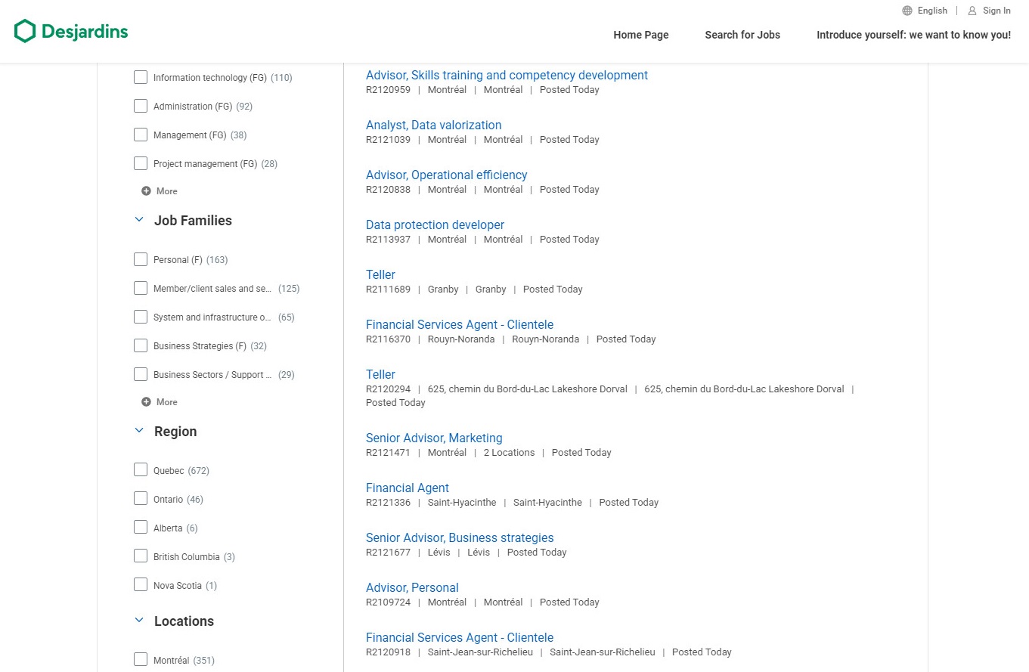
Task: Click the Desjardins hexagon logo
Action: [25, 32]
